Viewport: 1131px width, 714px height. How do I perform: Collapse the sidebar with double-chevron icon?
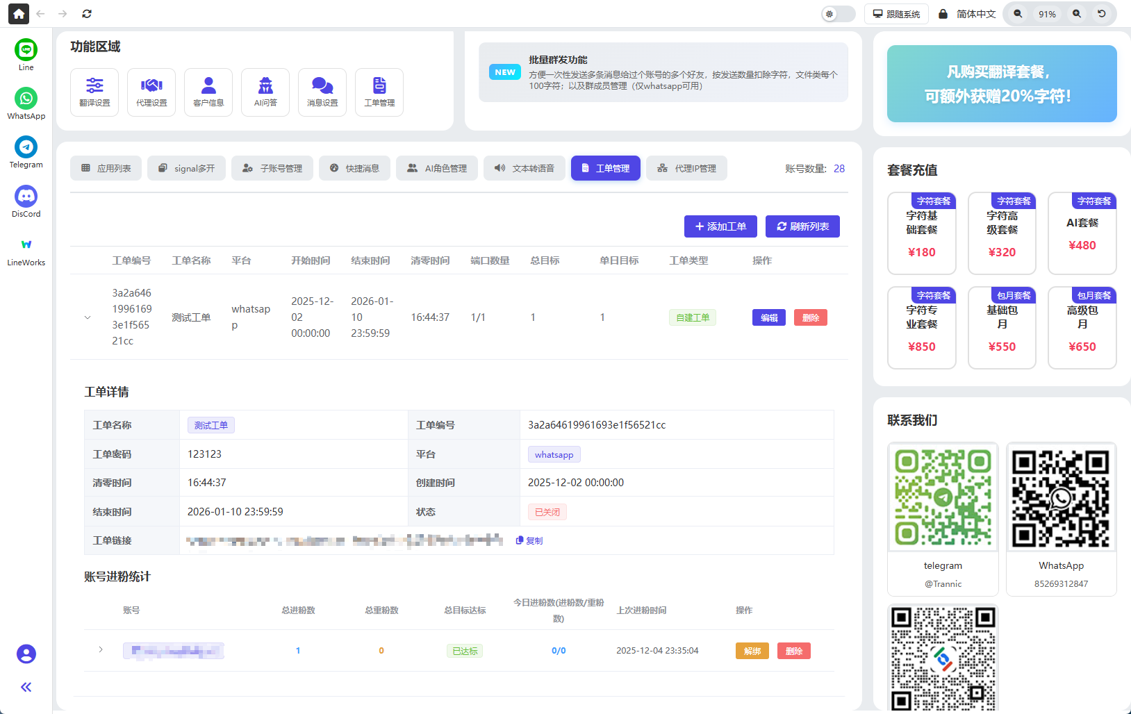click(26, 687)
